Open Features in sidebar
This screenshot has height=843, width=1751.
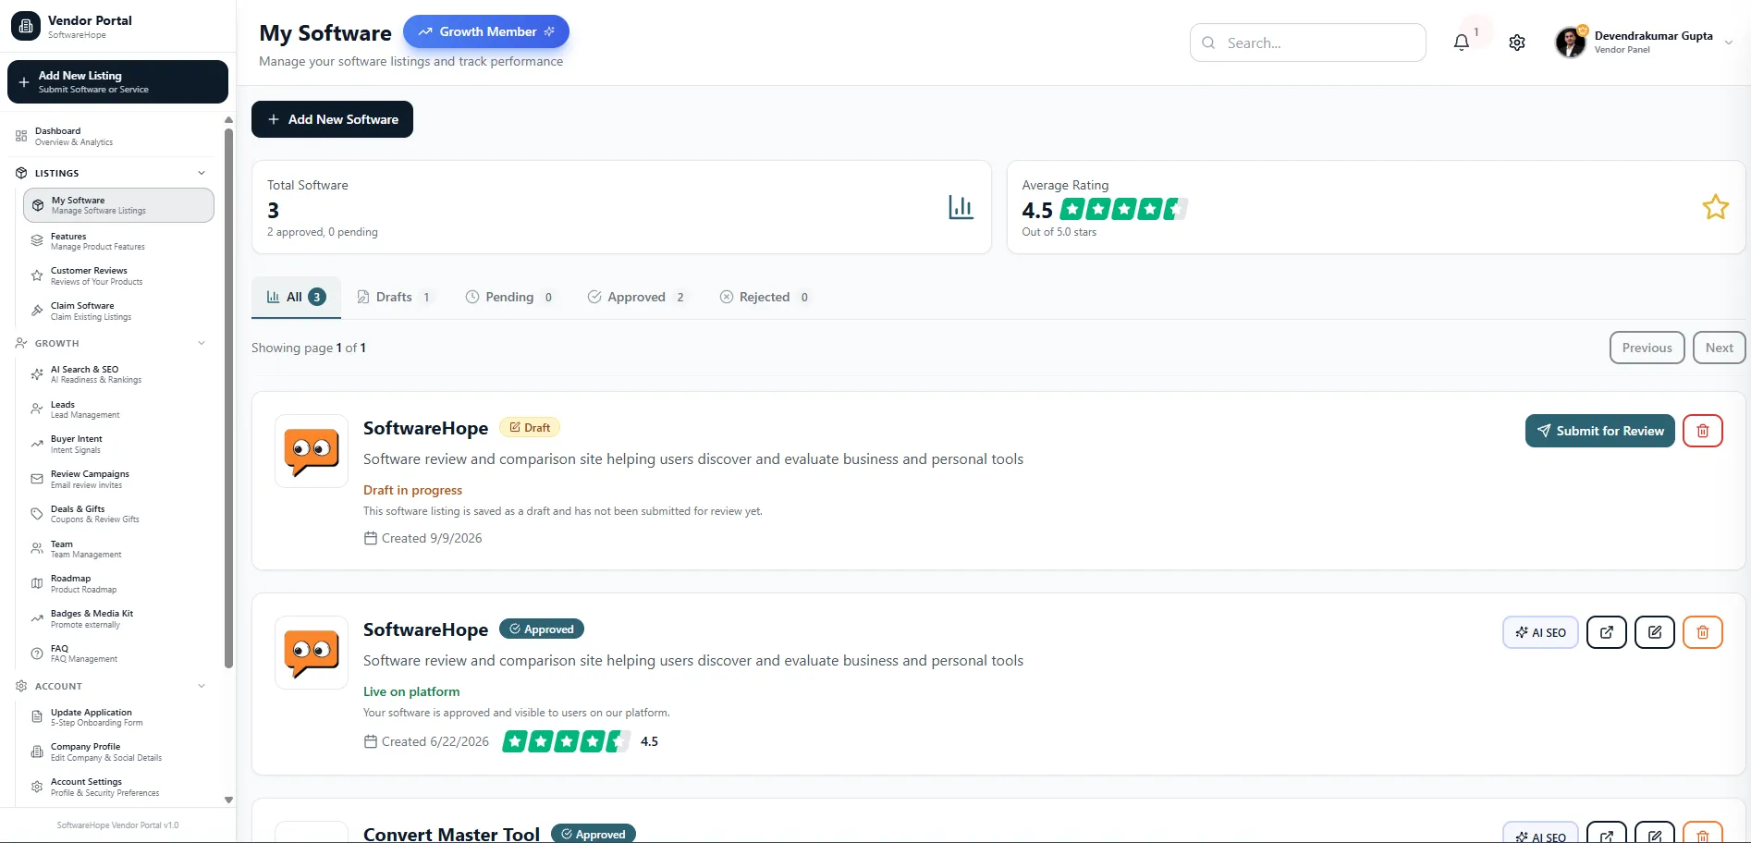coord(118,241)
